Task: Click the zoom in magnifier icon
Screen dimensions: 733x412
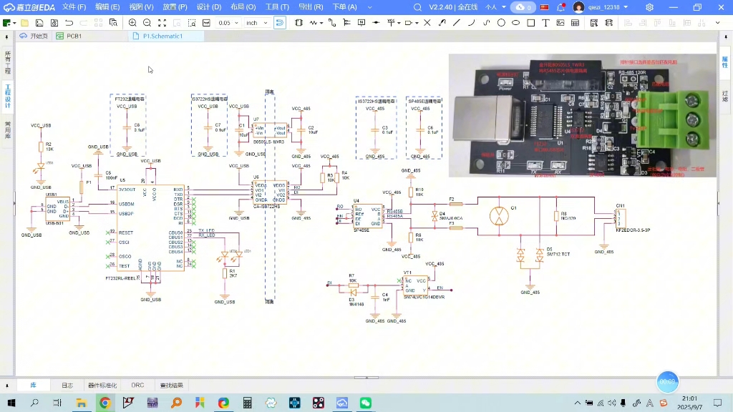Action: (132, 23)
